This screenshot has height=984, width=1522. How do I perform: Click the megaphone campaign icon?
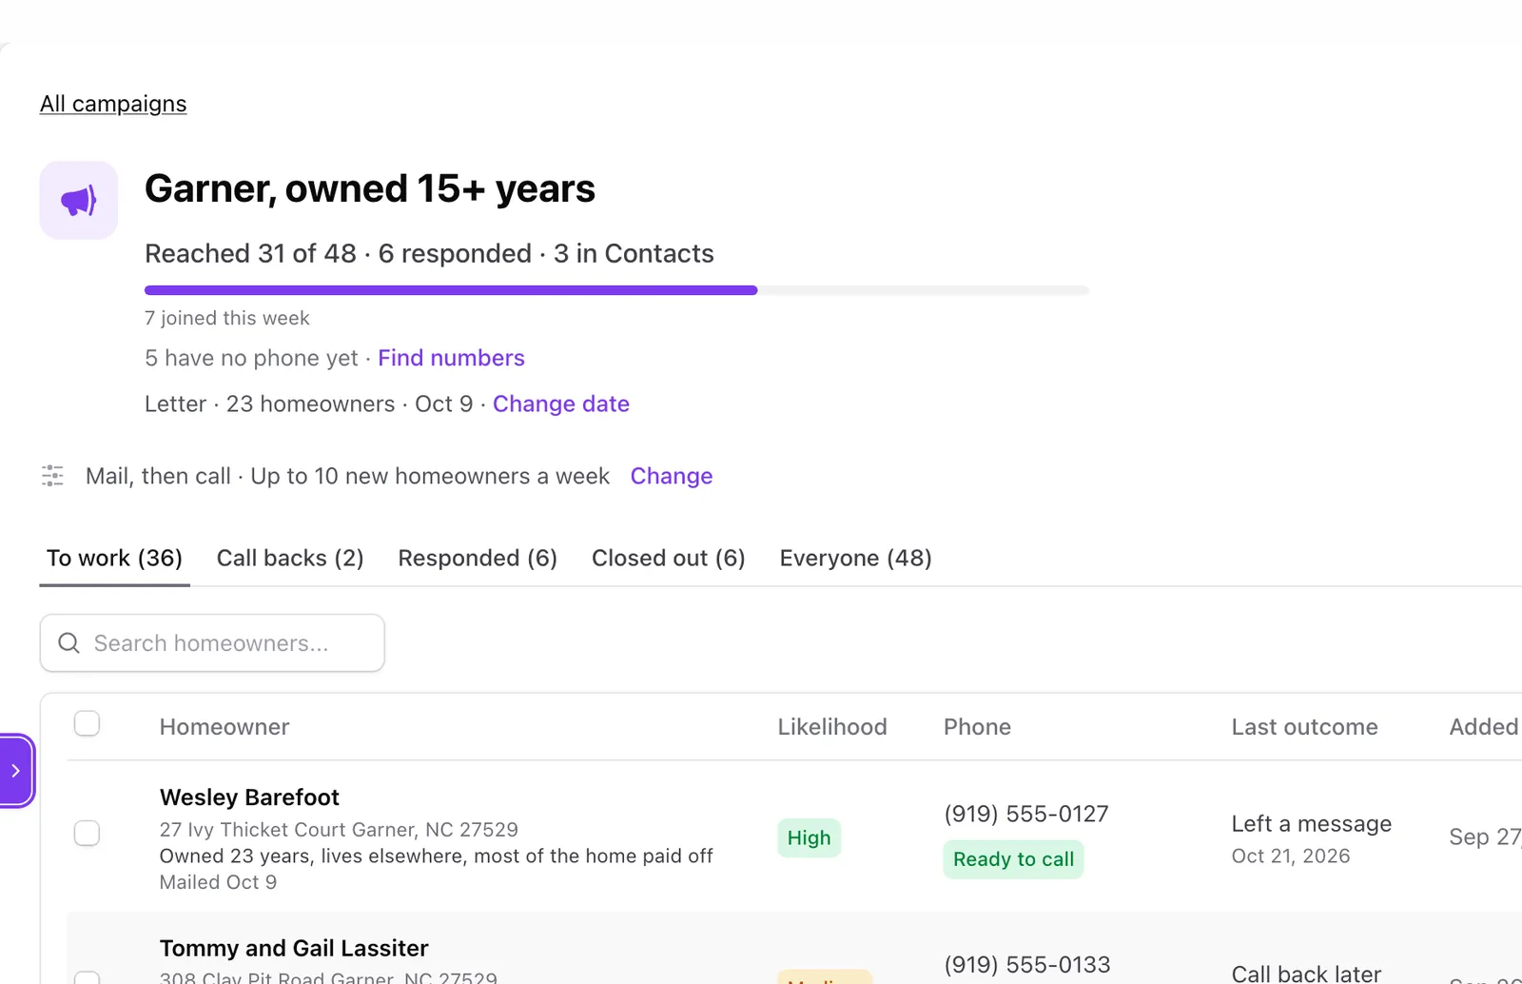pos(79,200)
